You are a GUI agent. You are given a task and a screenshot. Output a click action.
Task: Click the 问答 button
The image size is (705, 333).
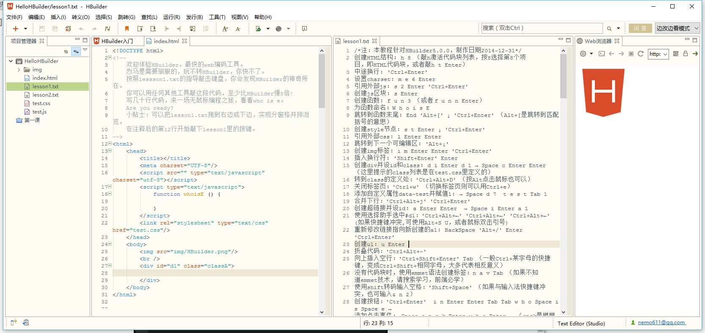tap(640, 28)
